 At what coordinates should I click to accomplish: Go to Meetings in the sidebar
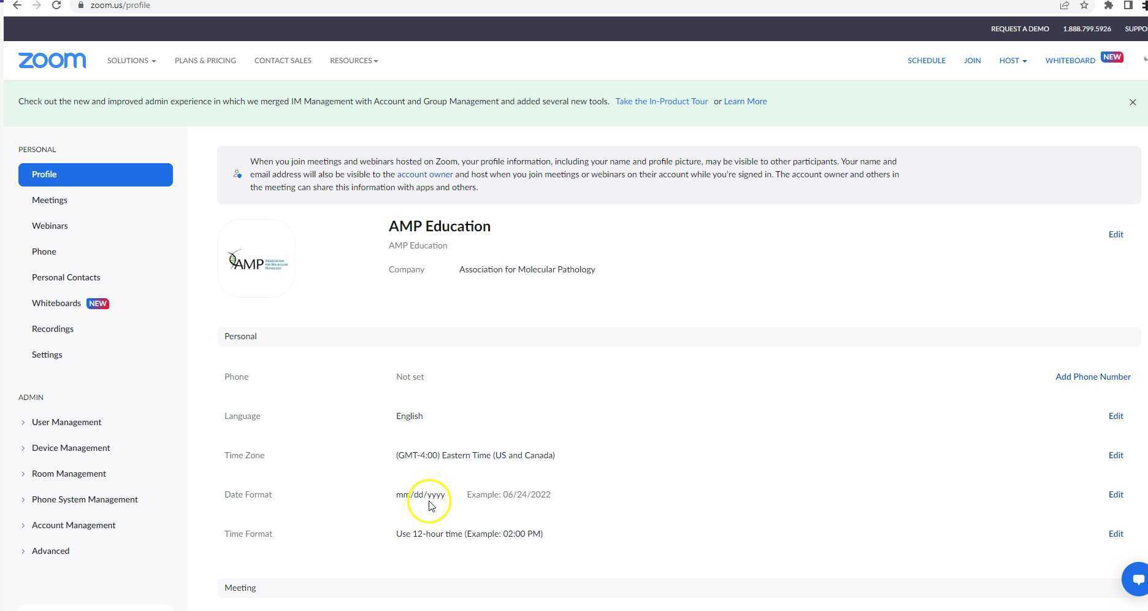(x=50, y=200)
